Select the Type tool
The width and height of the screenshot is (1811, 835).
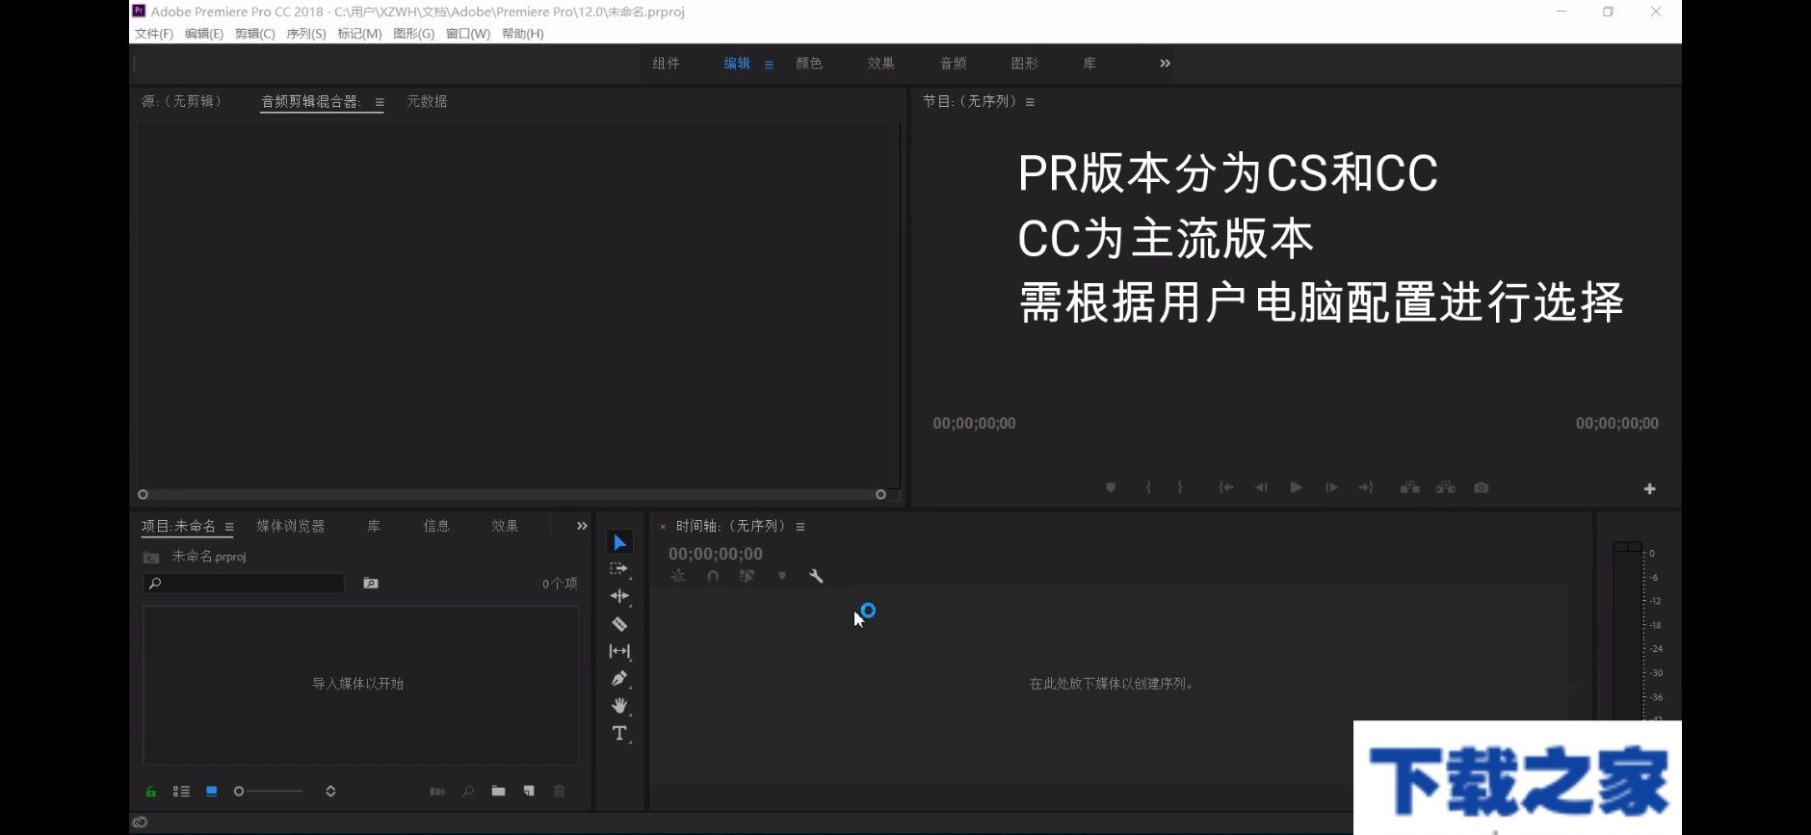coord(619,733)
